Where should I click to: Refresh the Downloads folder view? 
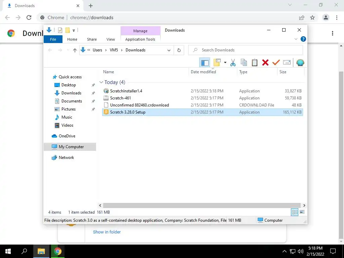179,50
